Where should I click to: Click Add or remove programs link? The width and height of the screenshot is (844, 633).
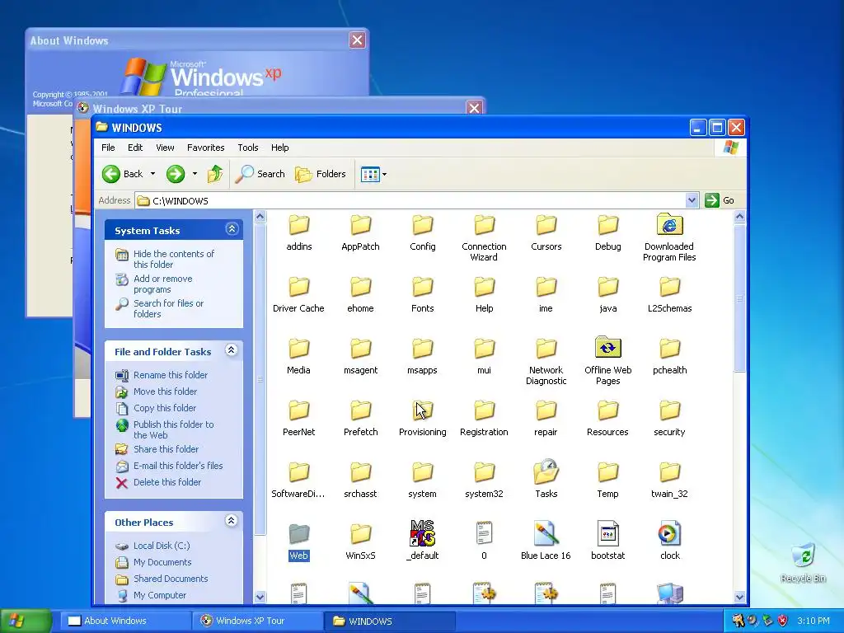pos(162,284)
